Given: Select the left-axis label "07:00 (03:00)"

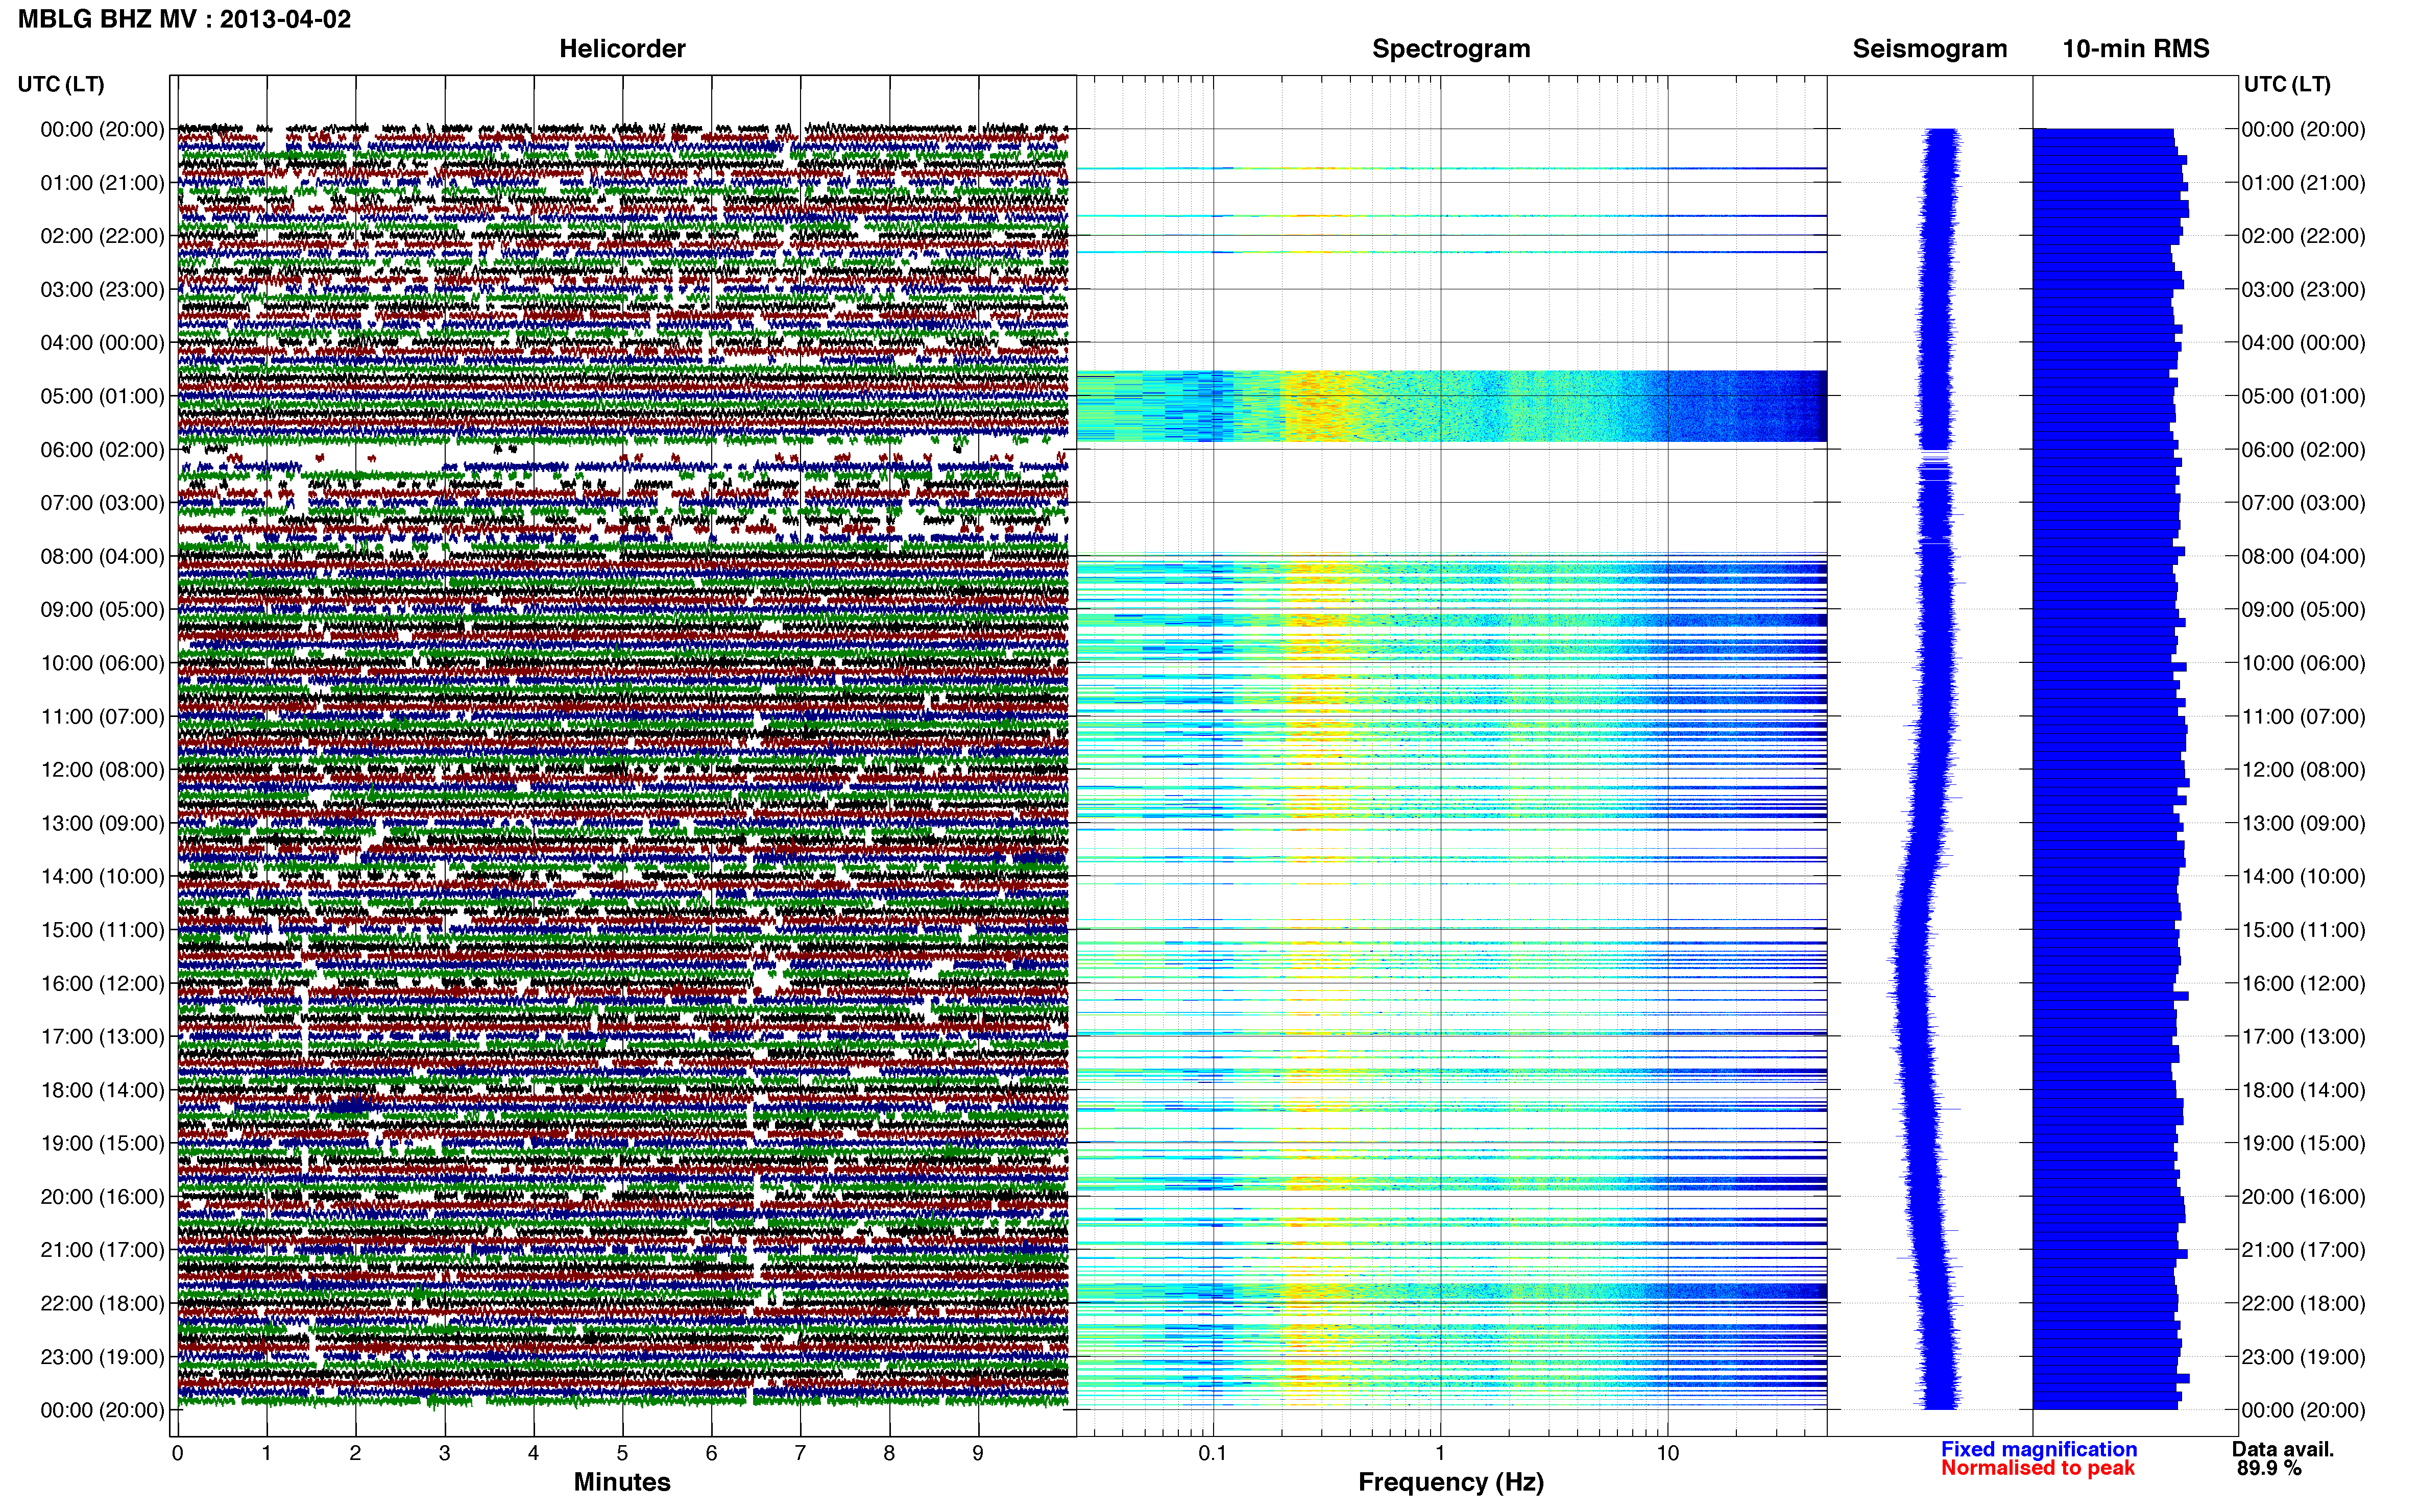Looking at the screenshot, I should click(x=102, y=503).
